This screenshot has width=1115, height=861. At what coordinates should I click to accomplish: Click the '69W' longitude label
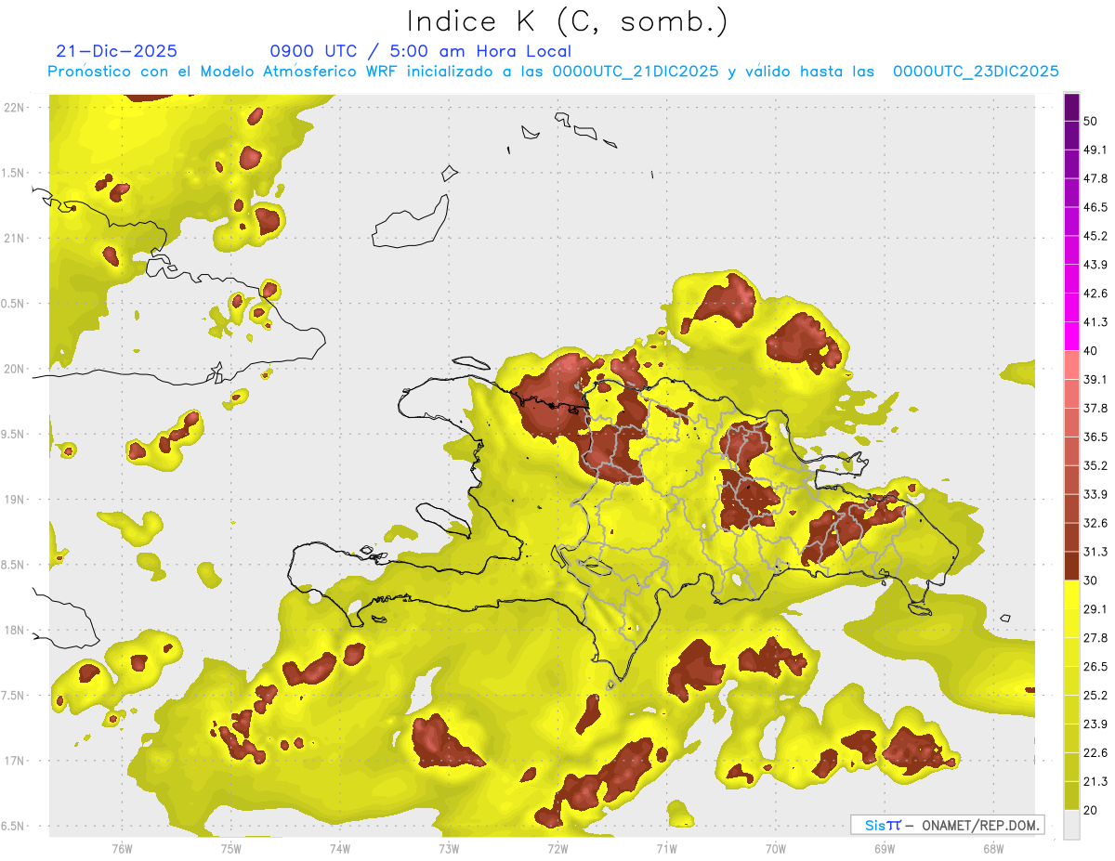[x=885, y=848]
